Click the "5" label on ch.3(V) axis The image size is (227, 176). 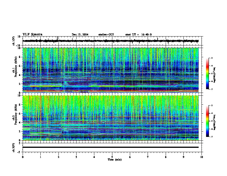tap(20, 143)
